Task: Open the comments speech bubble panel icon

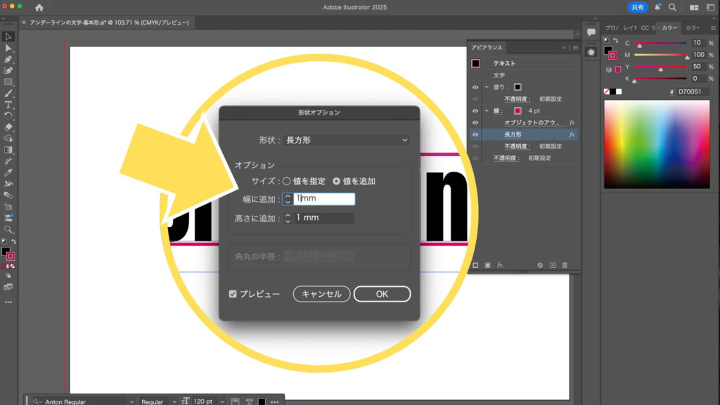Action: (591, 32)
